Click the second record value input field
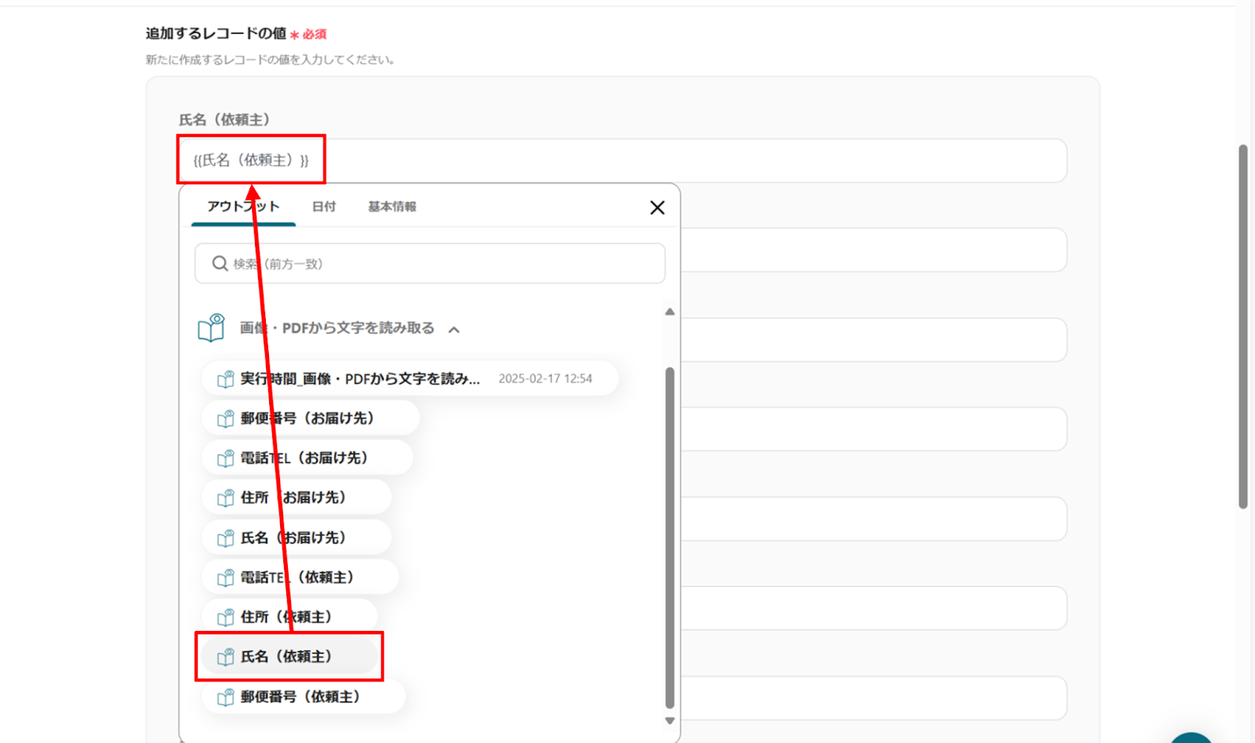Screen dimensions: 1255x743 [x=874, y=250]
